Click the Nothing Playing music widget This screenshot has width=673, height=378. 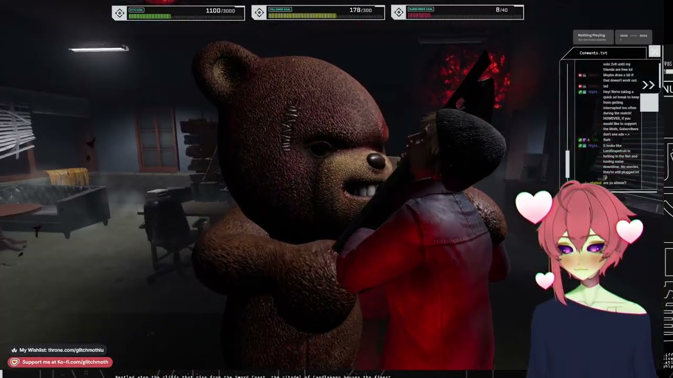pos(592,37)
